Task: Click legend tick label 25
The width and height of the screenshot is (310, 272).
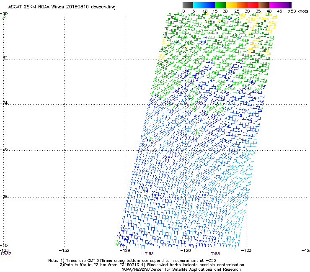Action: (237, 11)
